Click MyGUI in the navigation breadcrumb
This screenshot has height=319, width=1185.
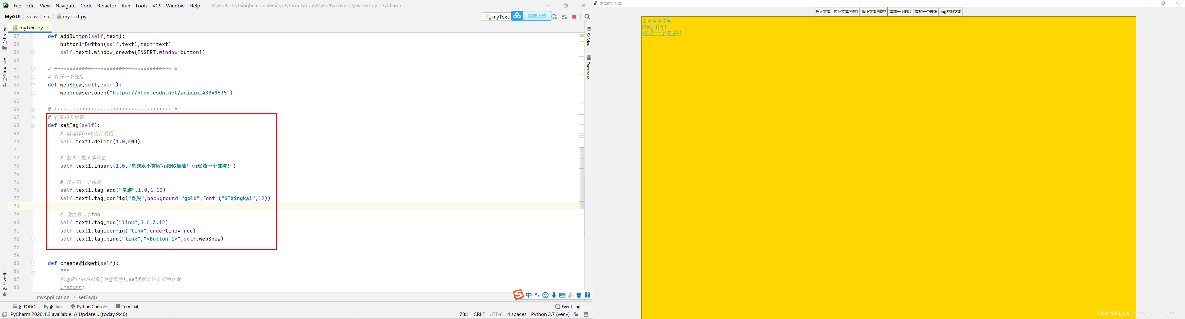(13, 17)
